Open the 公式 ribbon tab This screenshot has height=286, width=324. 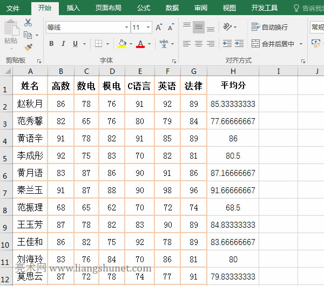(x=144, y=8)
